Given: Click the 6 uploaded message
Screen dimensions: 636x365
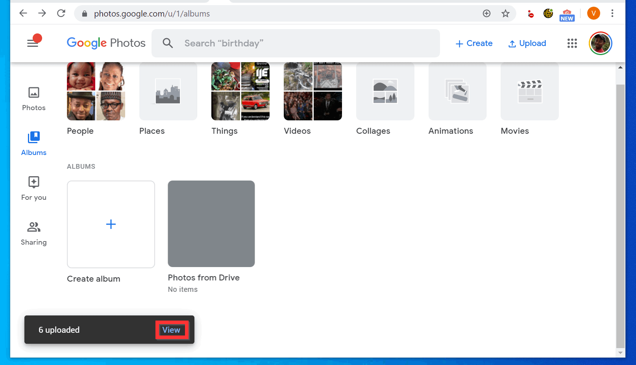Looking at the screenshot, I should (x=59, y=330).
